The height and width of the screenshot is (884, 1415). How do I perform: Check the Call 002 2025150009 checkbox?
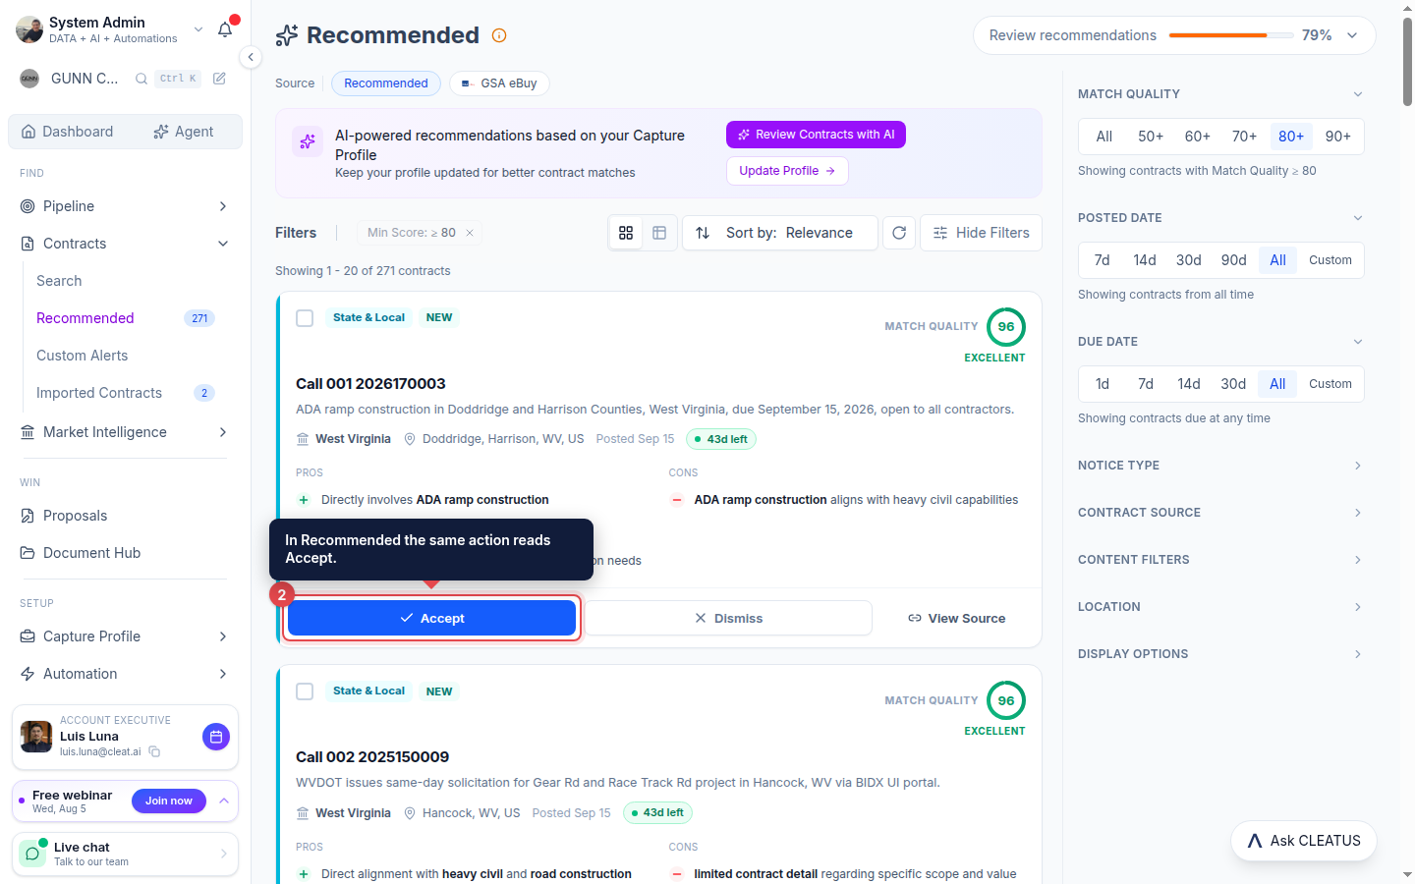point(305,691)
